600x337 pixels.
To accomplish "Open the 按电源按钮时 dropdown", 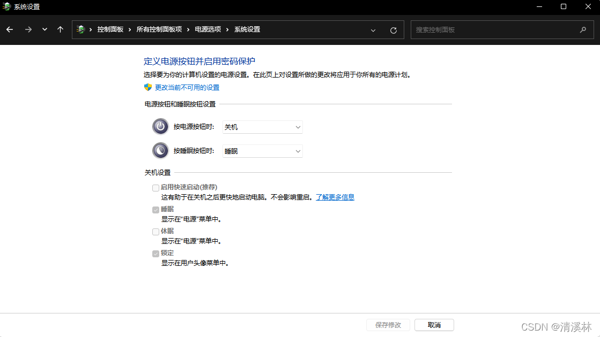I will [x=263, y=127].
